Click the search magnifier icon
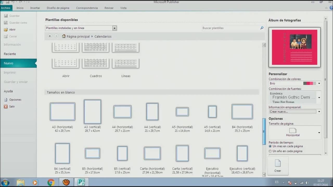The width and height of the screenshot is (333, 187). [262, 28]
